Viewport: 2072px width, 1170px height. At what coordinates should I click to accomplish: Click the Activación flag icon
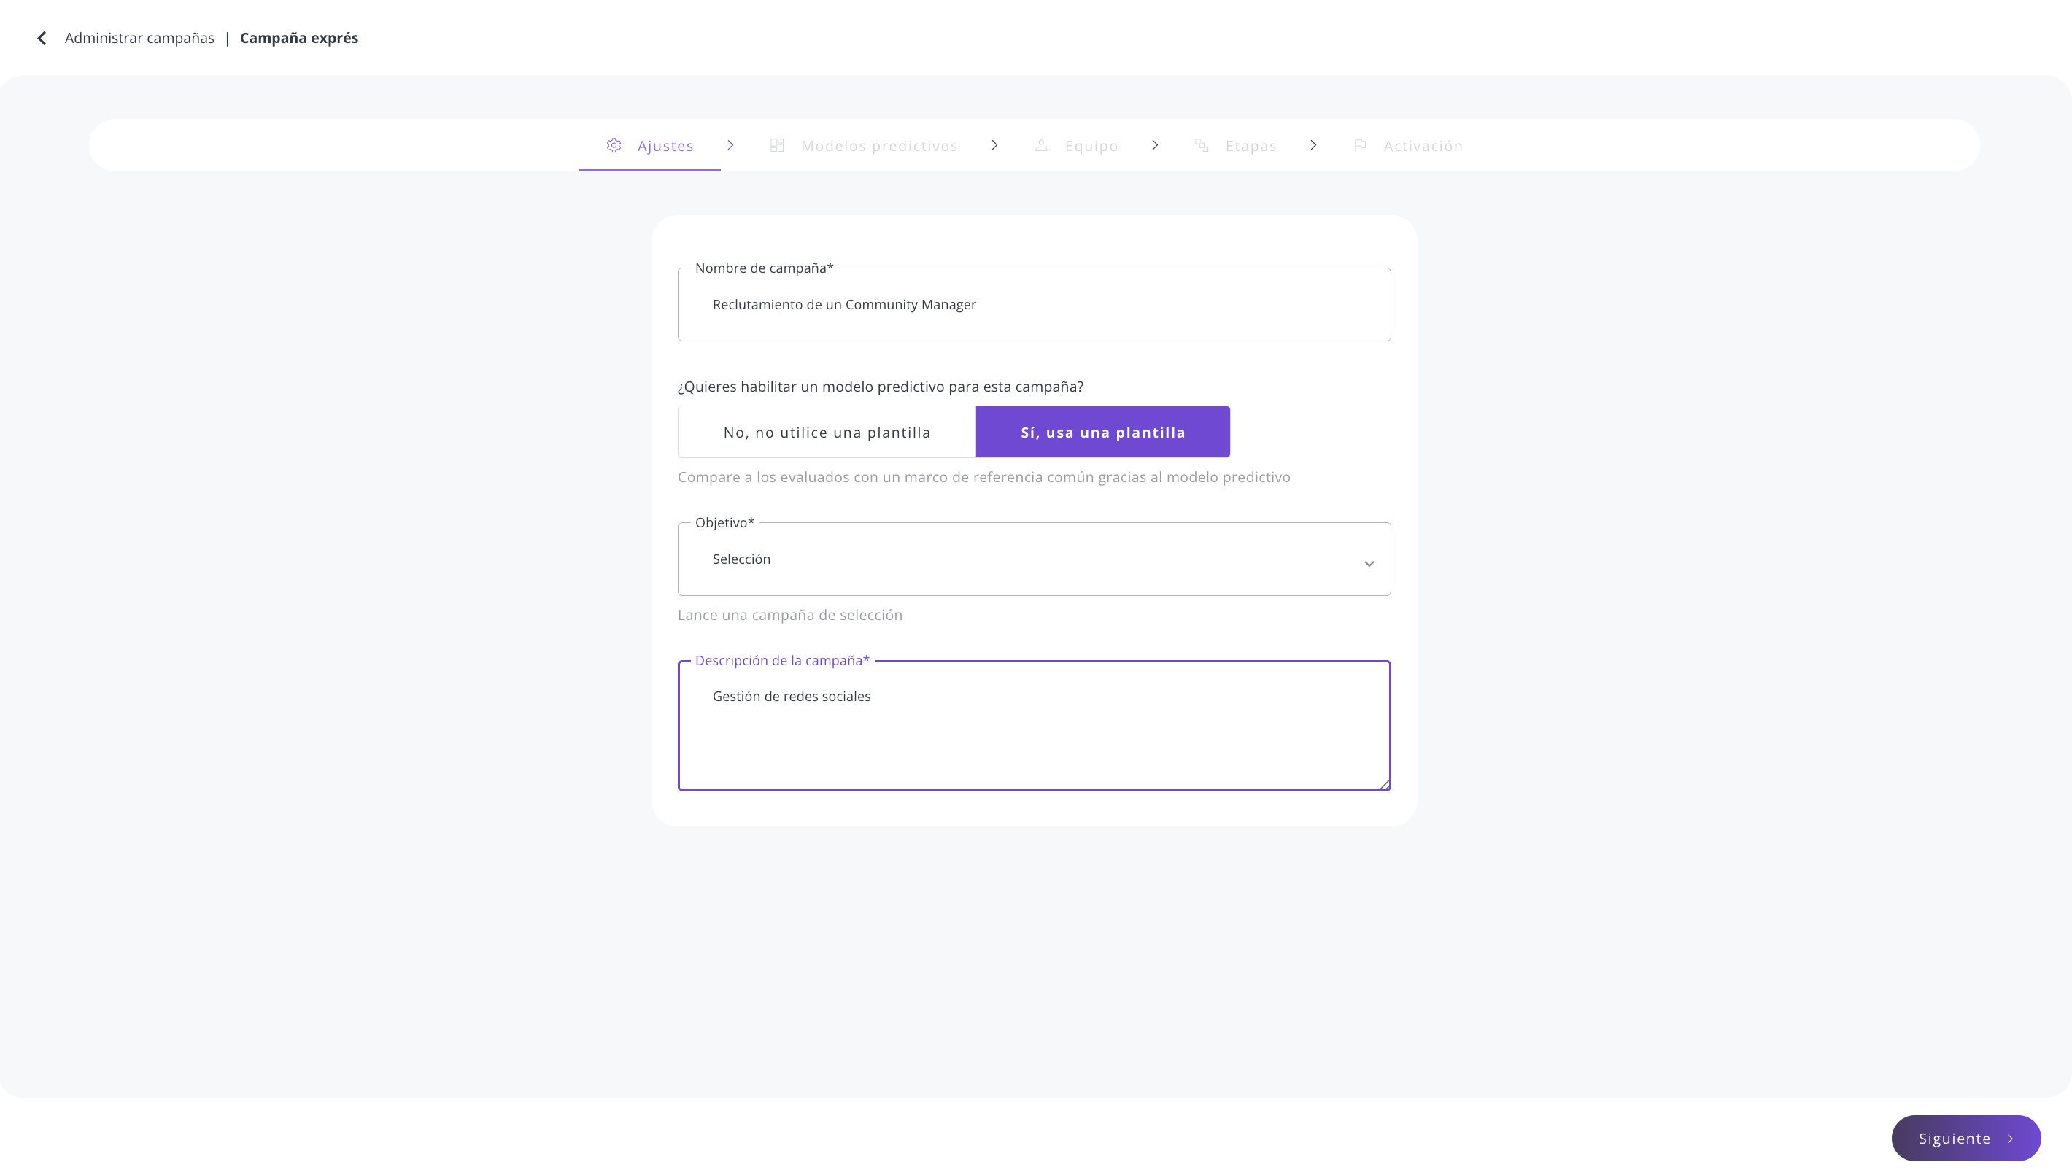coord(1360,146)
